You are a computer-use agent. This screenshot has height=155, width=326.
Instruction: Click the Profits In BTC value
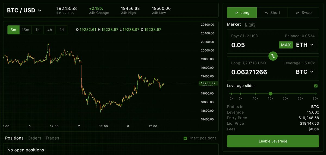click(x=315, y=107)
